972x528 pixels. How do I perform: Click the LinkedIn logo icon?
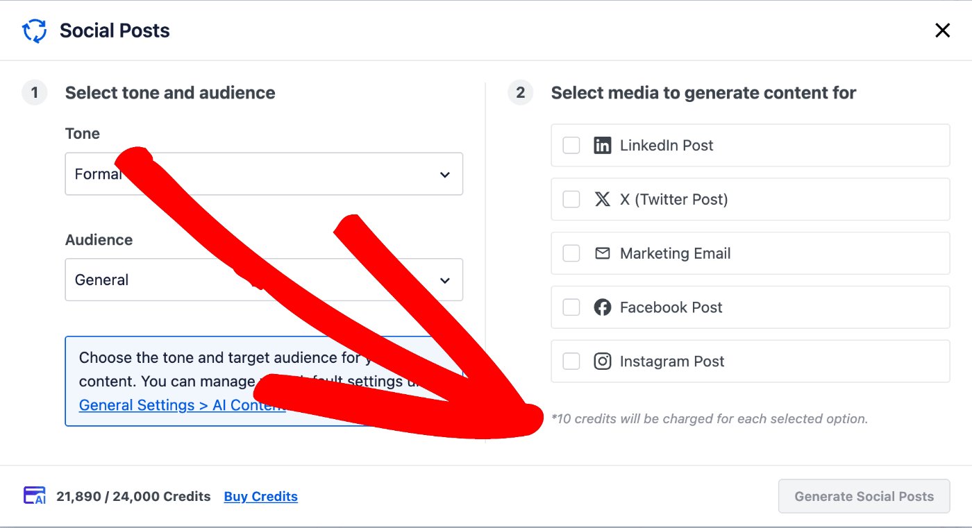pyautogui.click(x=602, y=146)
